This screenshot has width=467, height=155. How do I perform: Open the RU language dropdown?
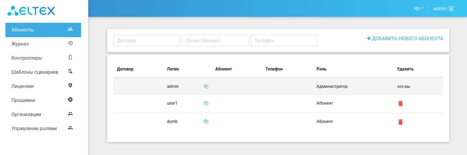pyautogui.click(x=419, y=9)
